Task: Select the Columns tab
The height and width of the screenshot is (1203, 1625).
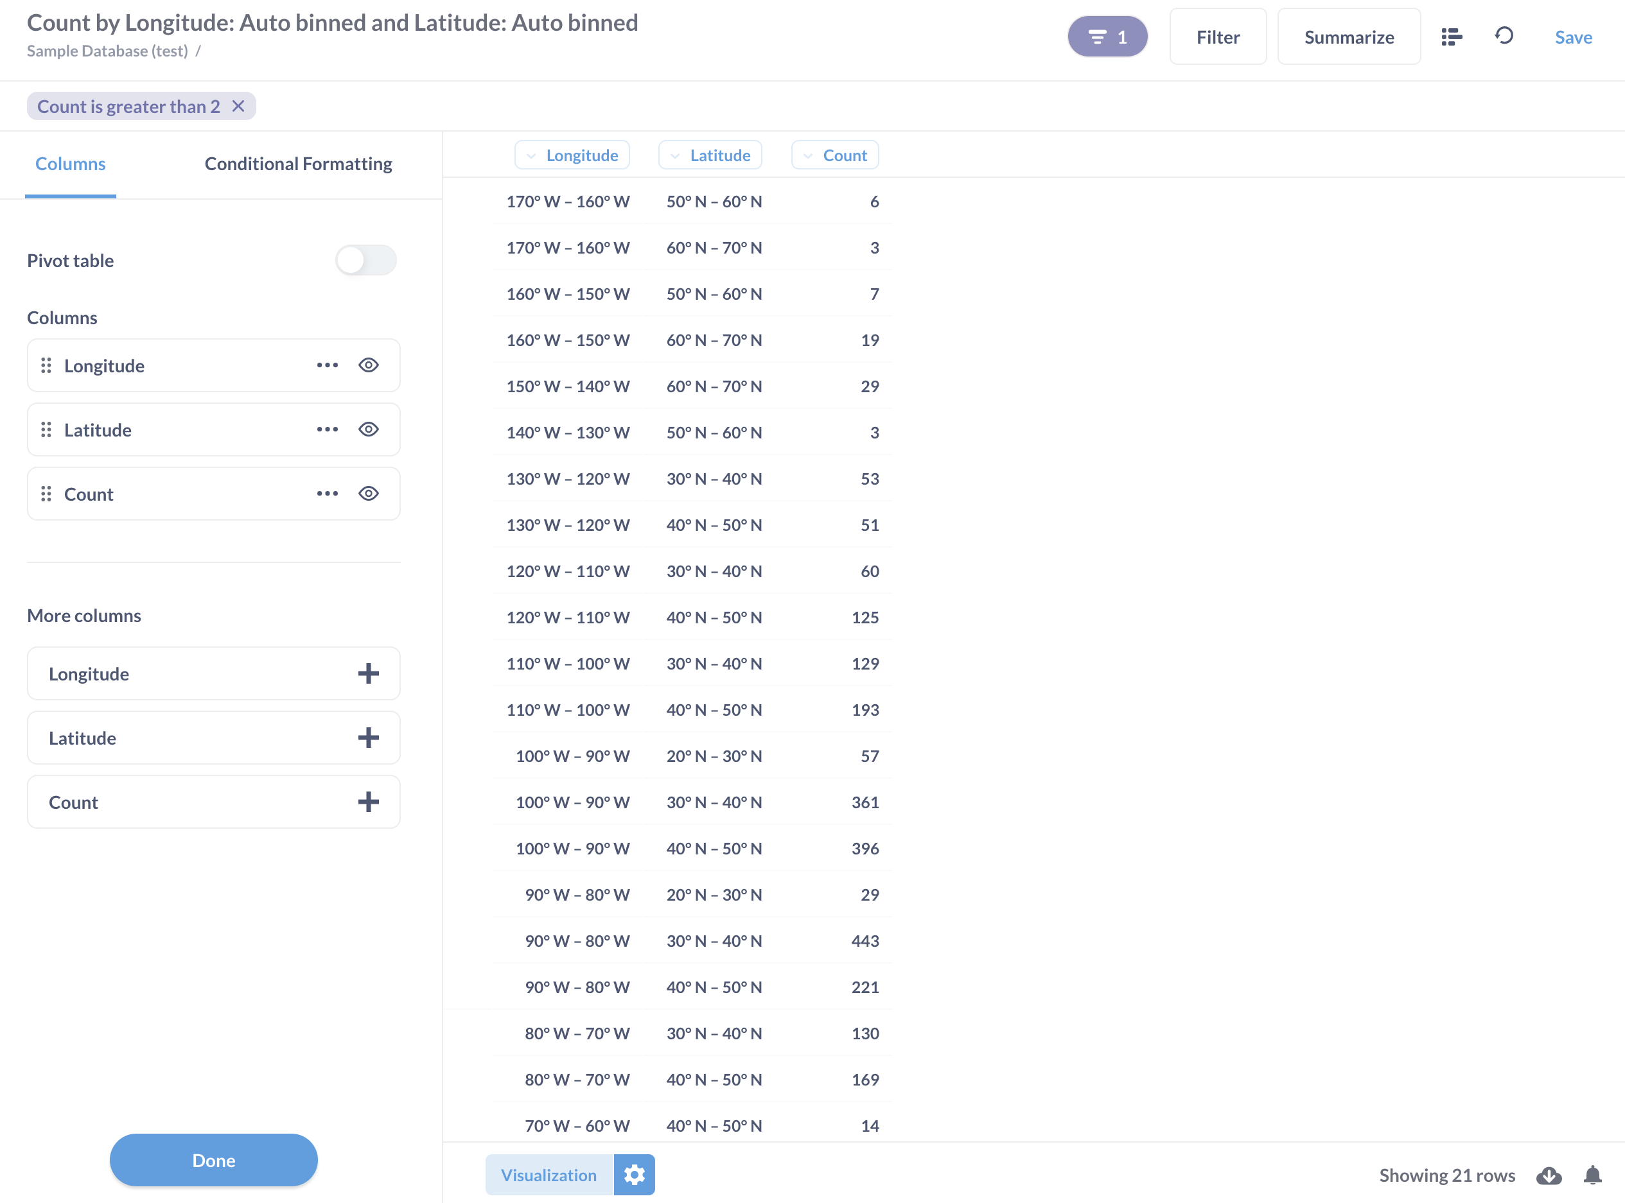Action: (71, 164)
